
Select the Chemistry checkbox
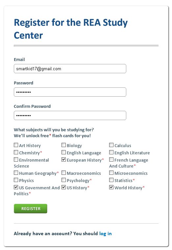(16, 152)
